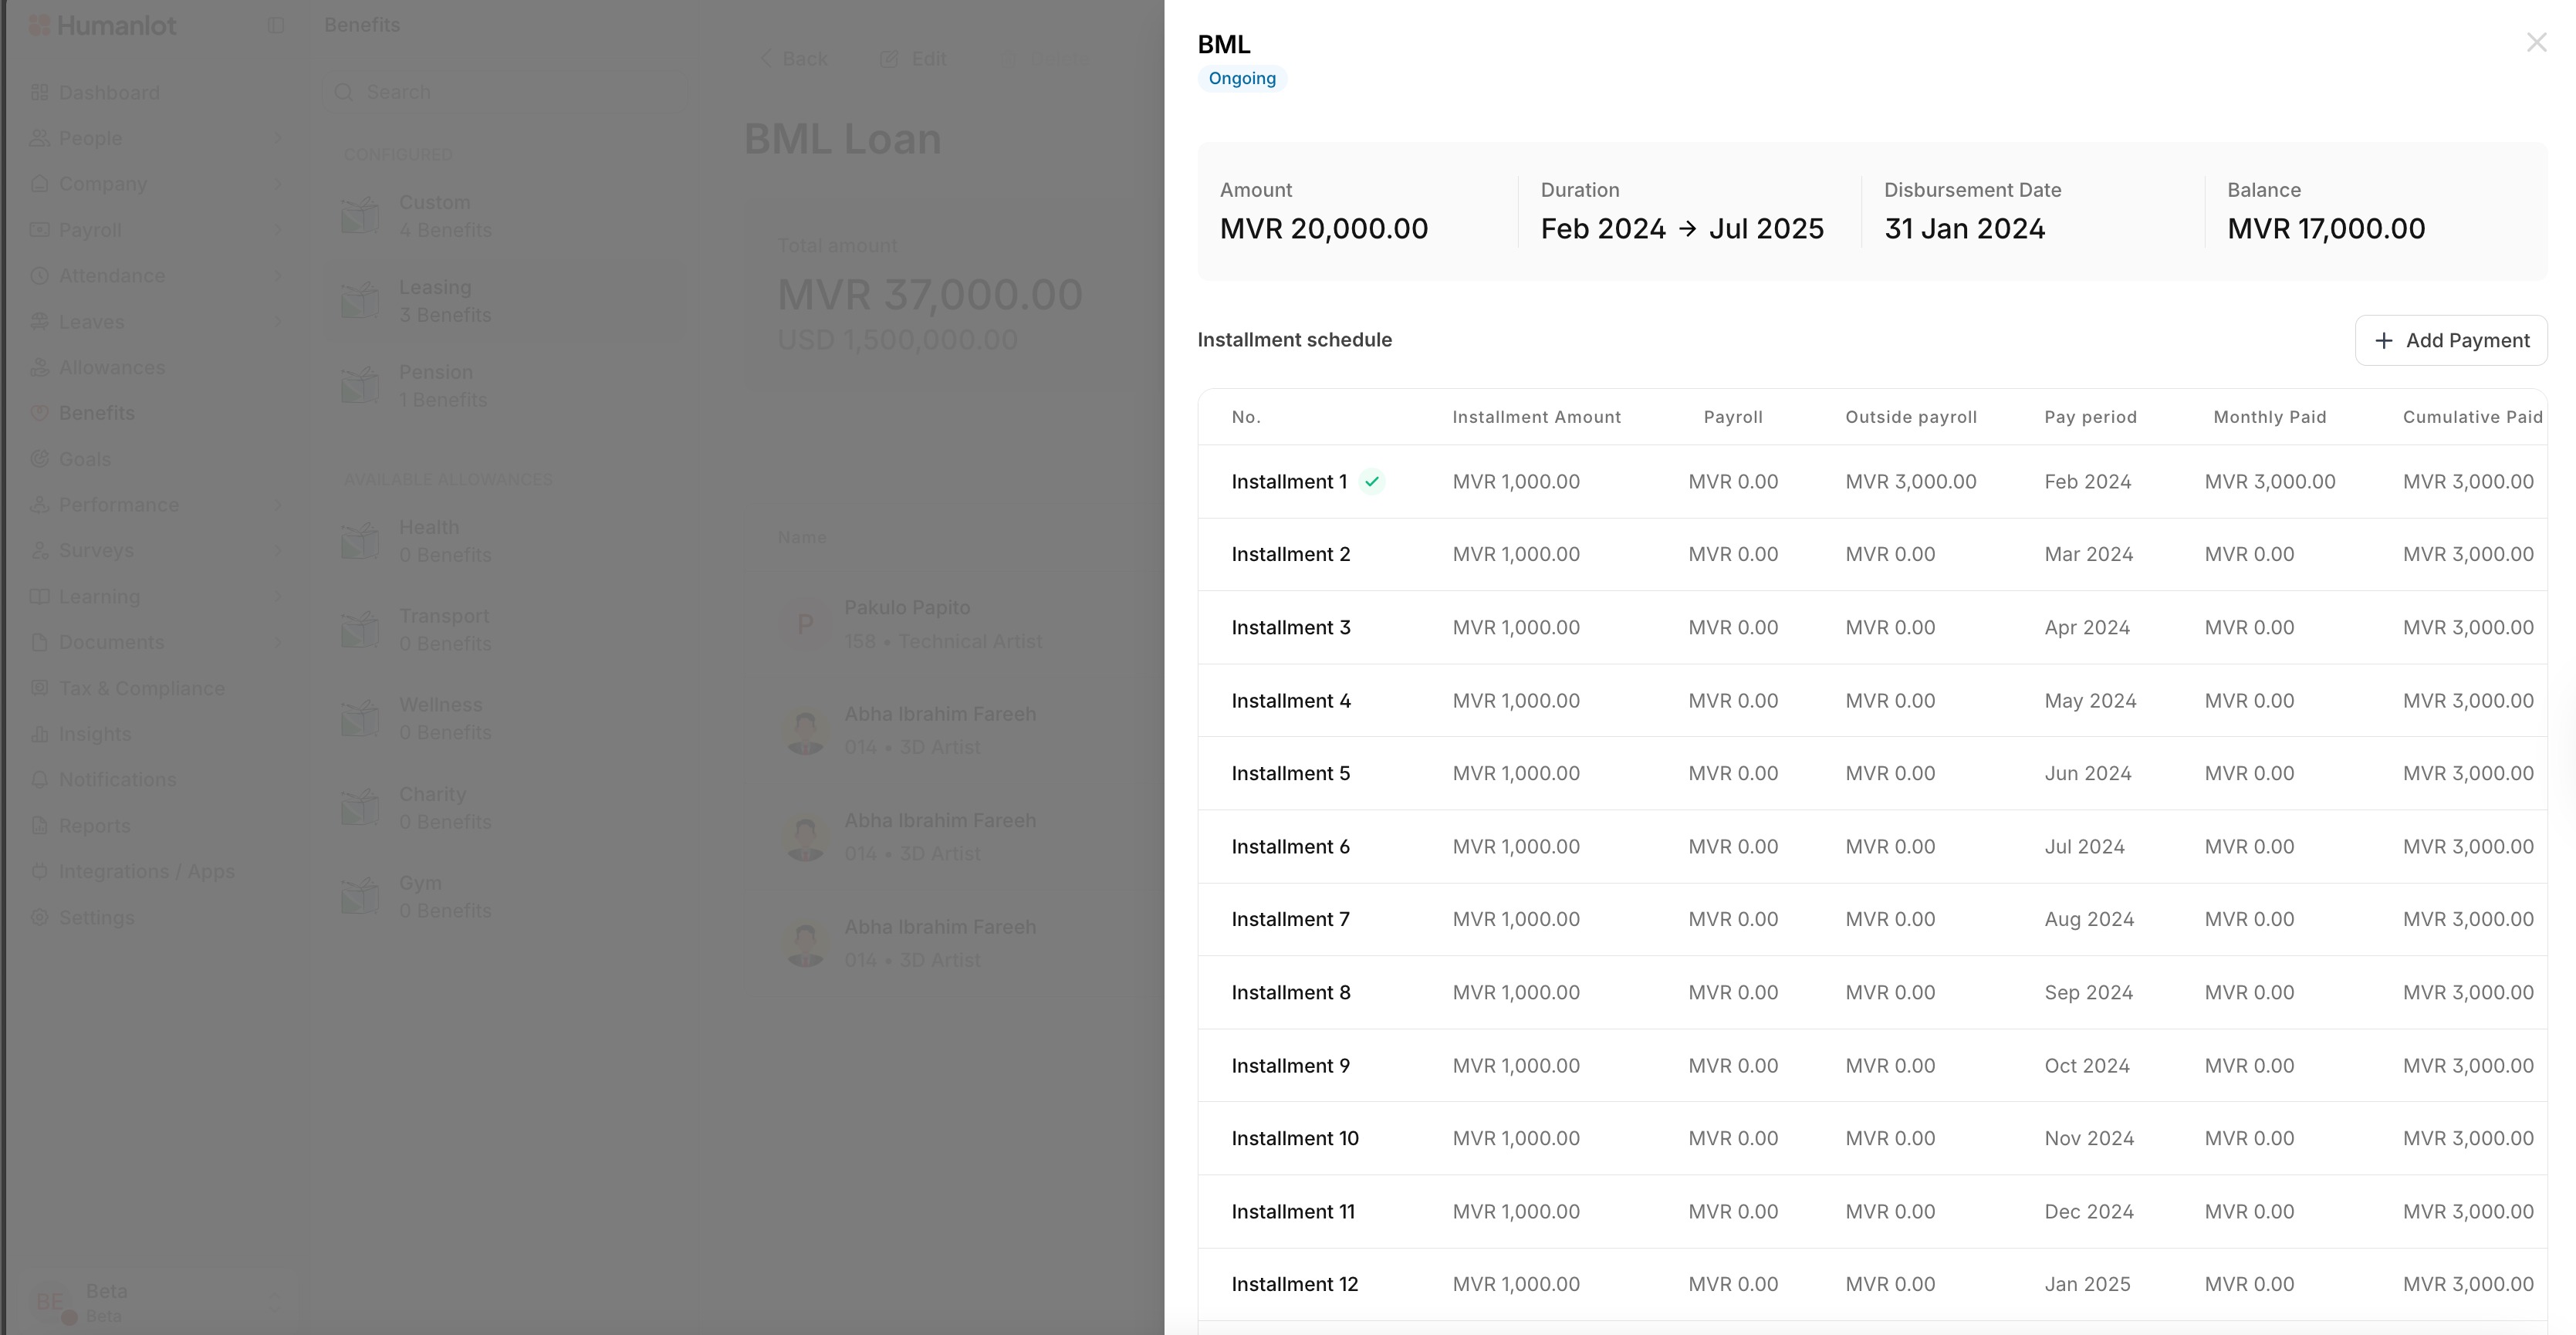This screenshot has height=1335, width=2576.
Task: Click the Pakulo Papito avatar
Action: pyautogui.click(x=805, y=625)
